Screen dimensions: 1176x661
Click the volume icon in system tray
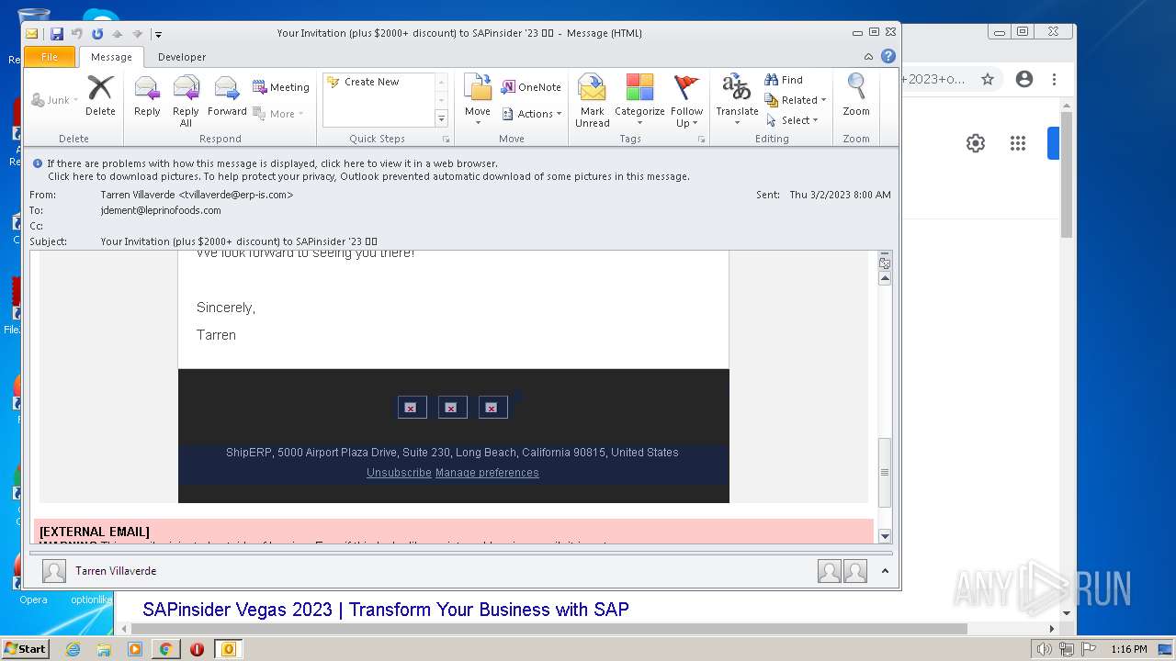tap(1044, 649)
